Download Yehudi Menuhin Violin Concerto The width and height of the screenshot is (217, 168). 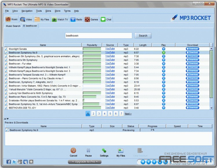(192, 89)
